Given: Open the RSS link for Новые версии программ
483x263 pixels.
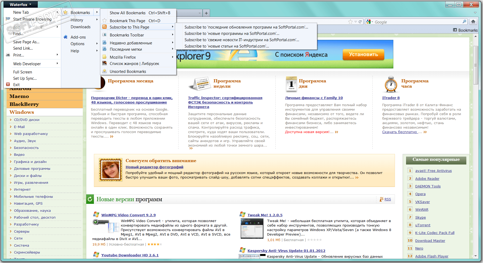Looking at the screenshot, I should (388, 199).
